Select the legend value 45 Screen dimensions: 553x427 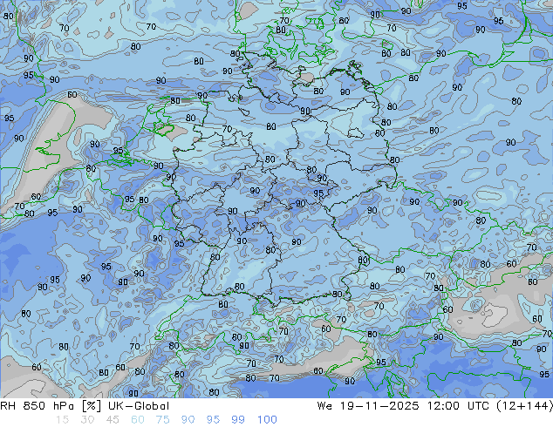pyautogui.click(x=113, y=420)
